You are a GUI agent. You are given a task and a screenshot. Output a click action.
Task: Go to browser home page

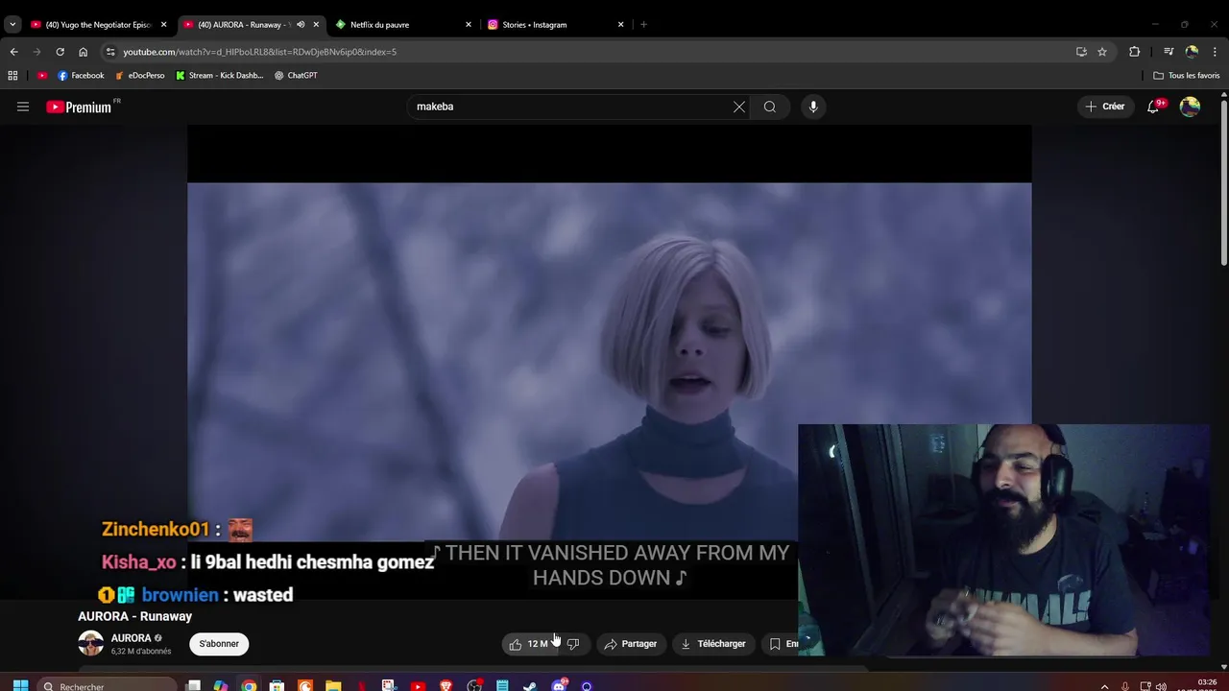pos(83,52)
